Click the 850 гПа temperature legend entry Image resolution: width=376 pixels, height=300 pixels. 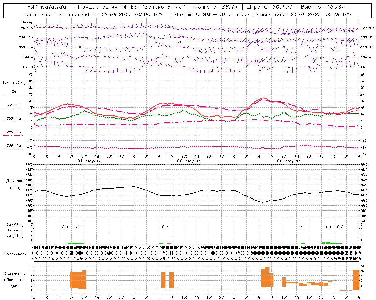point(14,119)
